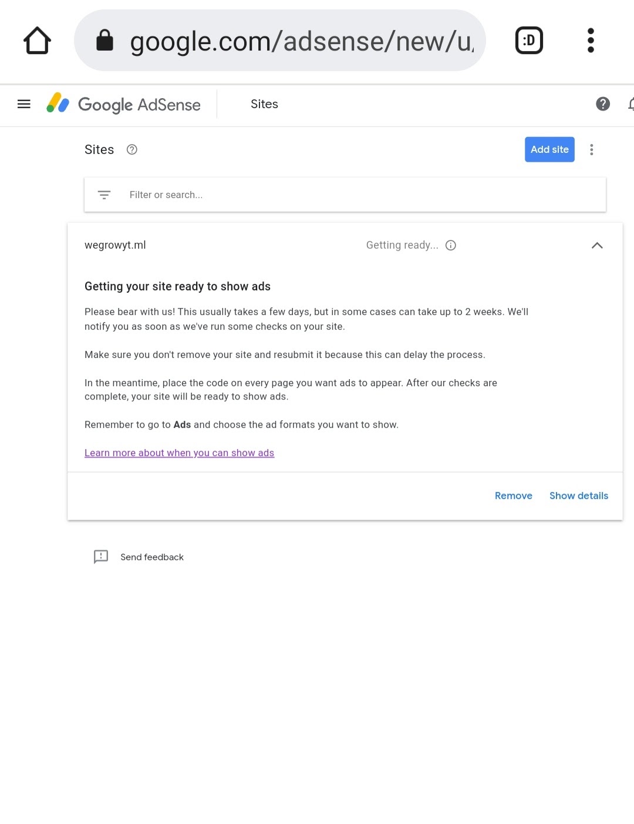Click the info icon beside Getting ready

pos(451,245)
